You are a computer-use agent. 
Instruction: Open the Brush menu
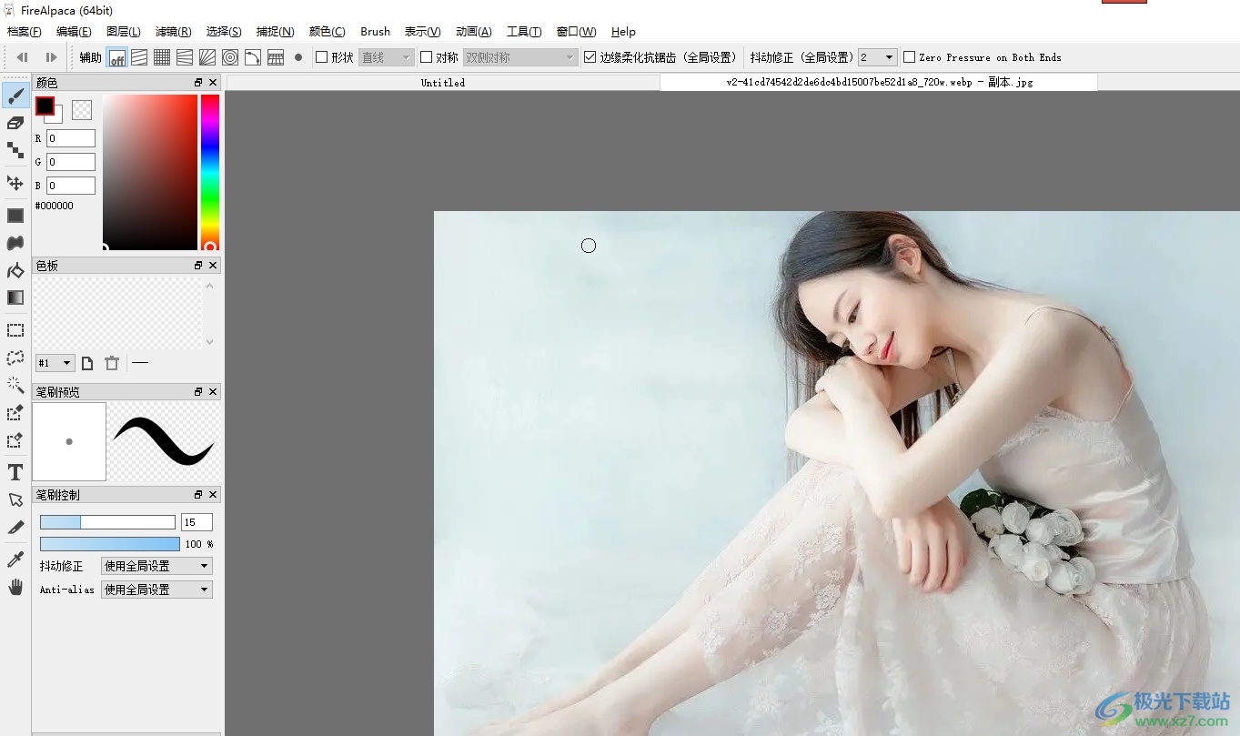375,32
